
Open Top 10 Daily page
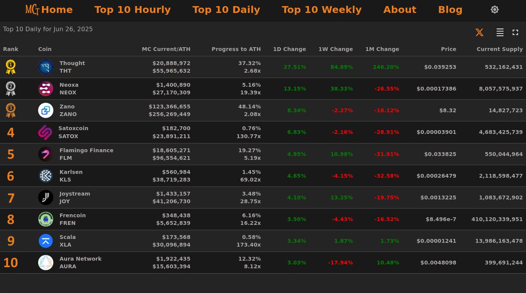tap(226, 10)
